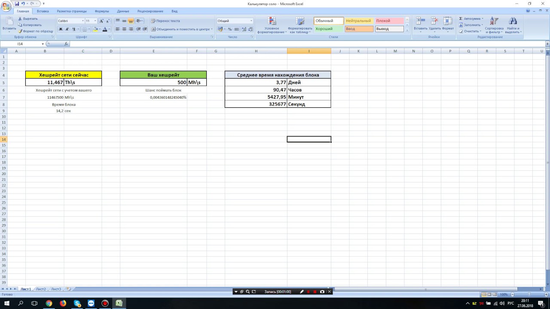Toggle Перенос текста wrap text
This screenshot has height=309, width=550.
click(x=165, y=21)
